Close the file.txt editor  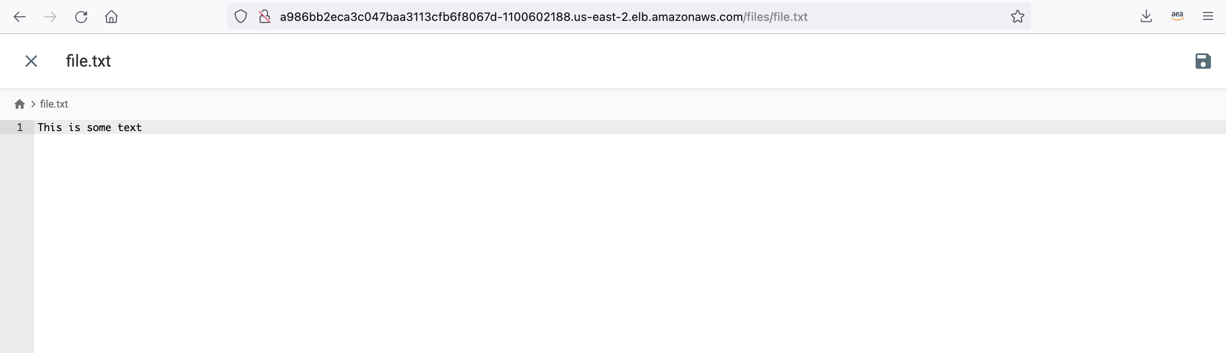(x=31, y=61)
